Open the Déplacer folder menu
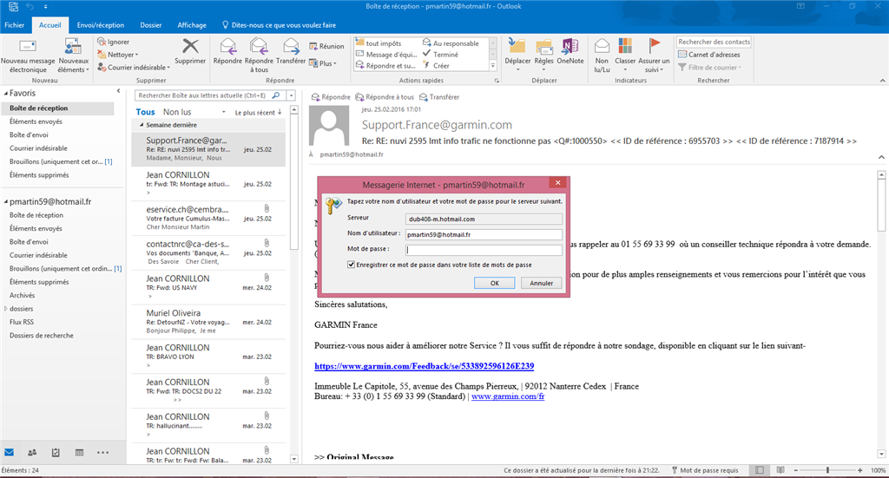The height and width of the screenshot is (478, 889). [517, 56]
